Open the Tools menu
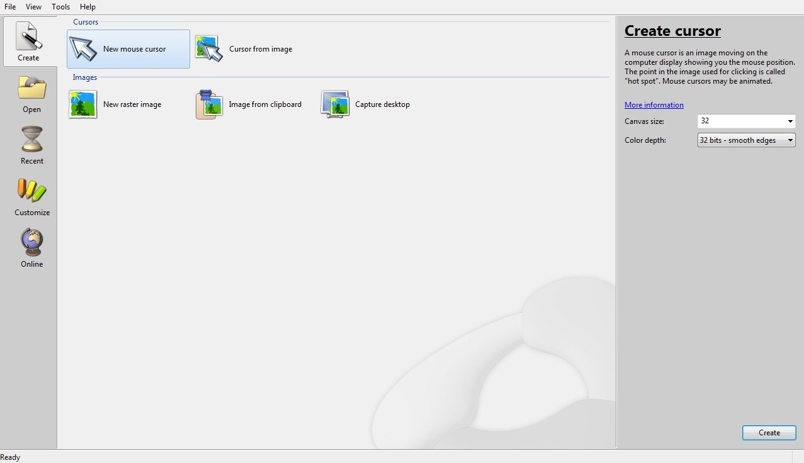 (61, 7)
